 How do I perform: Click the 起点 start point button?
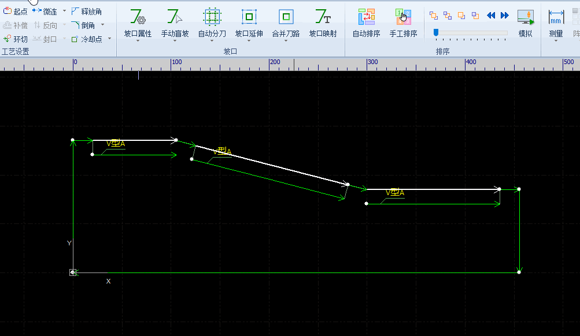(x=16, y=12)
